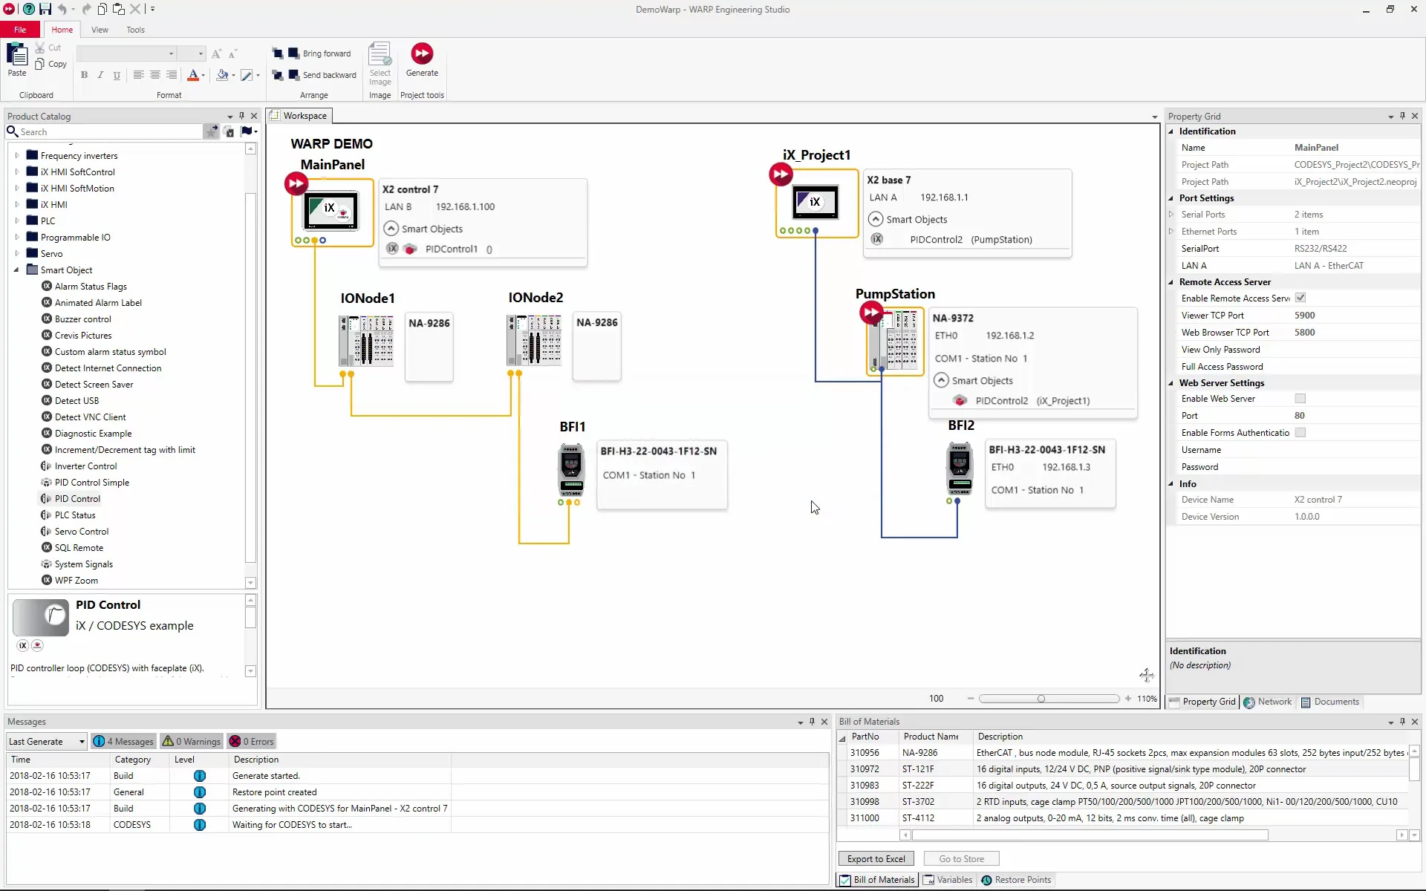Collapse Smart Objects in X2 control 7

(391, 229)
